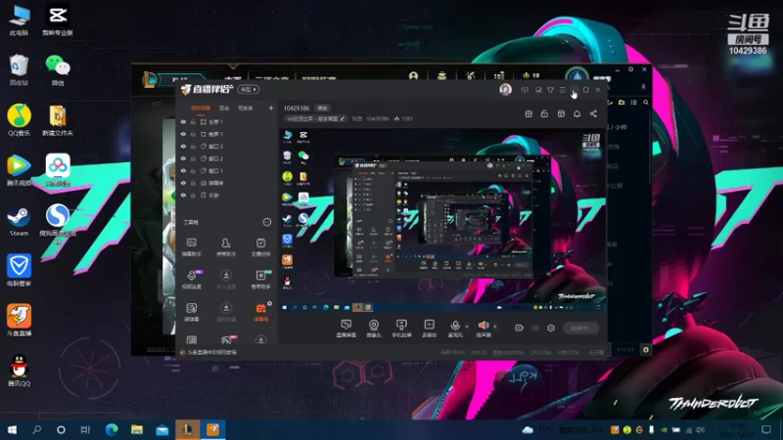This screenshot has width=783, height=440.
Task: Open the 斗鱼直播伴侣使用教程 tutorial link
Action: click(x=212, y=352)
